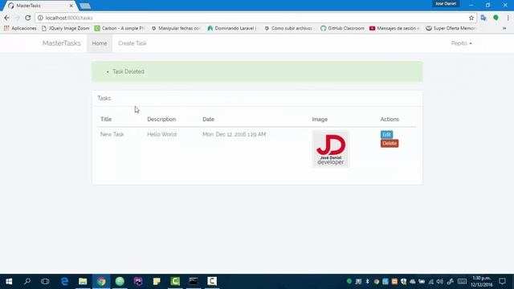Open Windows search from the taskbar
The height and width of the screenshot is (289, 514).
pos(27,281)
